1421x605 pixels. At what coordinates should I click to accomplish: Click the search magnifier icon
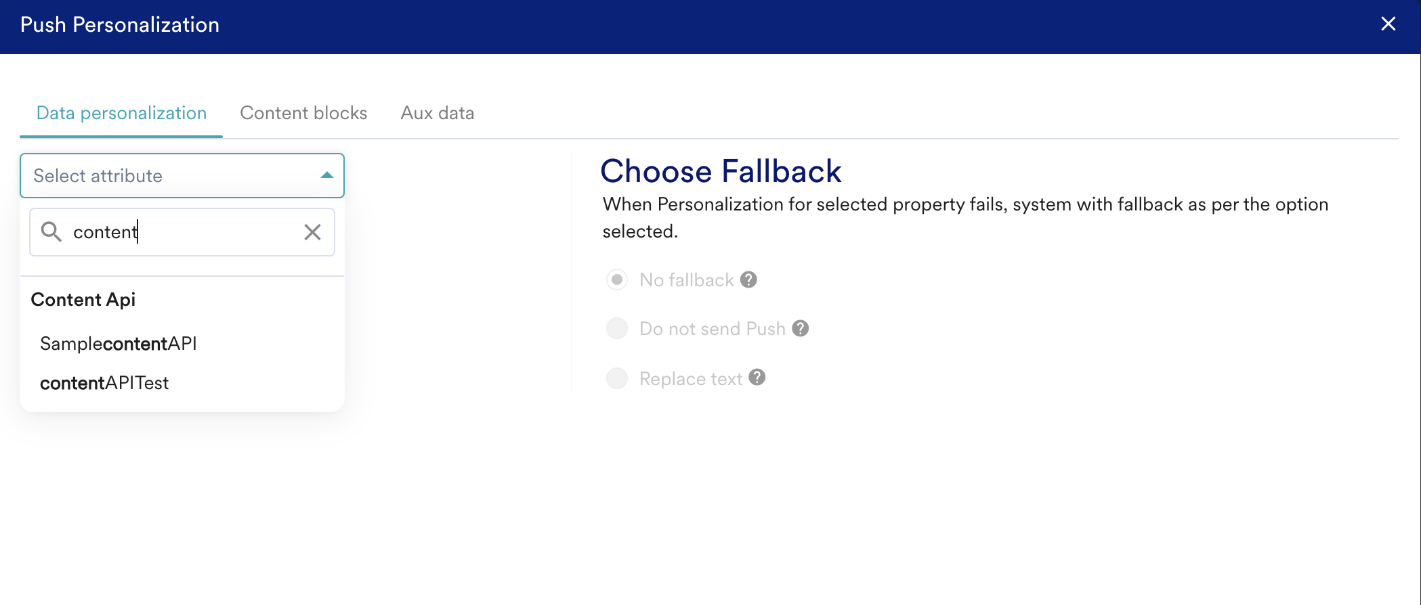click(x=51, y=232)
